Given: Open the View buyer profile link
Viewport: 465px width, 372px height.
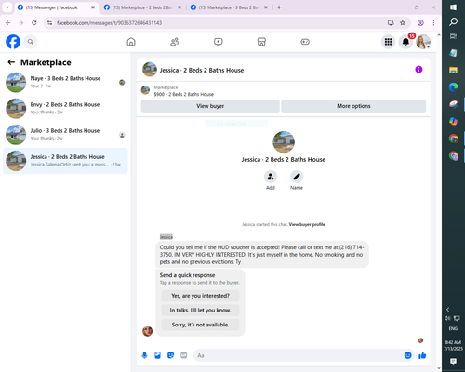Looking at the screenshot, I should [x=307, y=224].
